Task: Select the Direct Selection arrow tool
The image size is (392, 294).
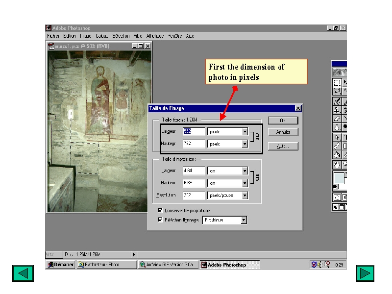Action: tap(337, 138)
